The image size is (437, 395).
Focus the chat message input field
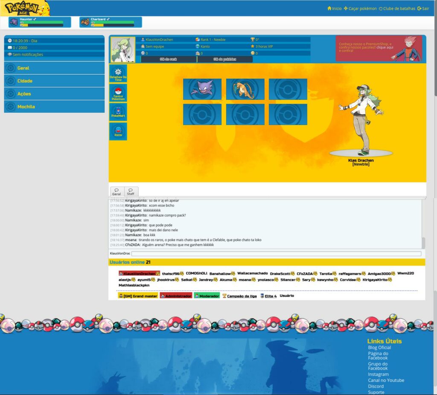(x=276, y=254)
